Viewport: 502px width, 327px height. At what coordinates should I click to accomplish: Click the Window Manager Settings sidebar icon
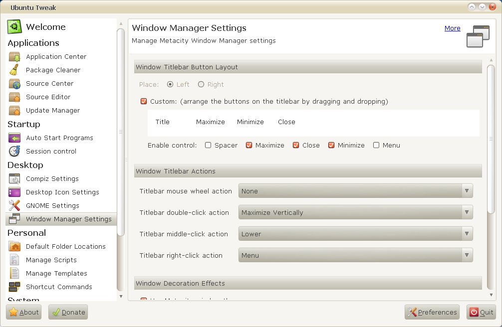click(x=14, y=219)
